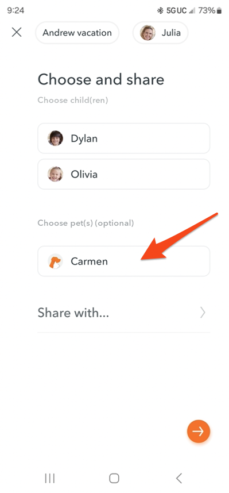Screen dimensions: 229x493
Task: Tap the Android home button
Action: (x=114, y=478)
